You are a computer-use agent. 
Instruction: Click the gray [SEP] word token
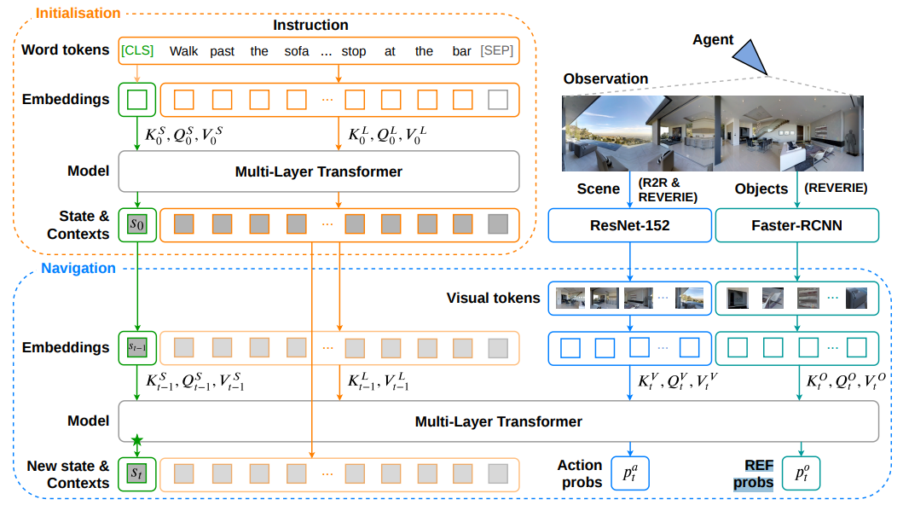point(497,51)
